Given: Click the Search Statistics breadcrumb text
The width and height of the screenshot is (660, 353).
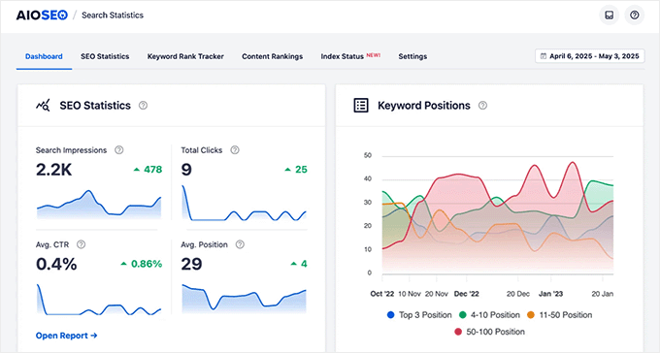Looking at the screenshot, I should pyautogui.click(x=113, y=16).
